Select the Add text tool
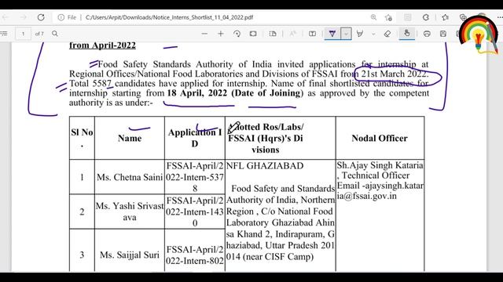This screenshot has height=282, width=503. [x=312, y=34]
